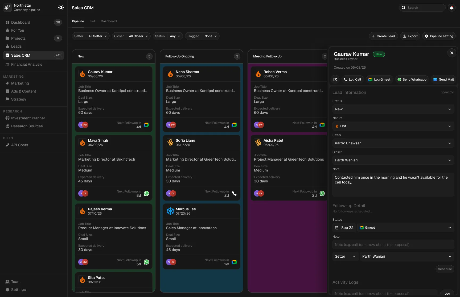Screen dimensions: 460x297
Task: Click the Log Call button
Action: (352, 80)
